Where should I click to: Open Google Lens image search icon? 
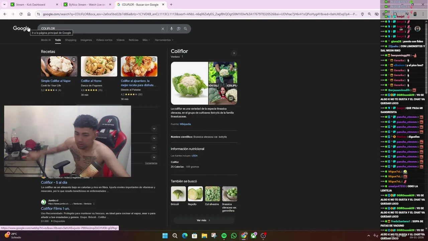point(179,29)
